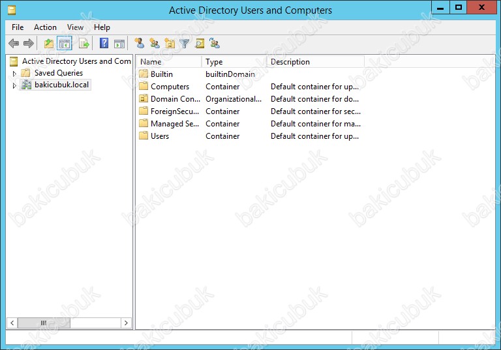
Task: Click Container type in Users row
Action: [222, 136]
